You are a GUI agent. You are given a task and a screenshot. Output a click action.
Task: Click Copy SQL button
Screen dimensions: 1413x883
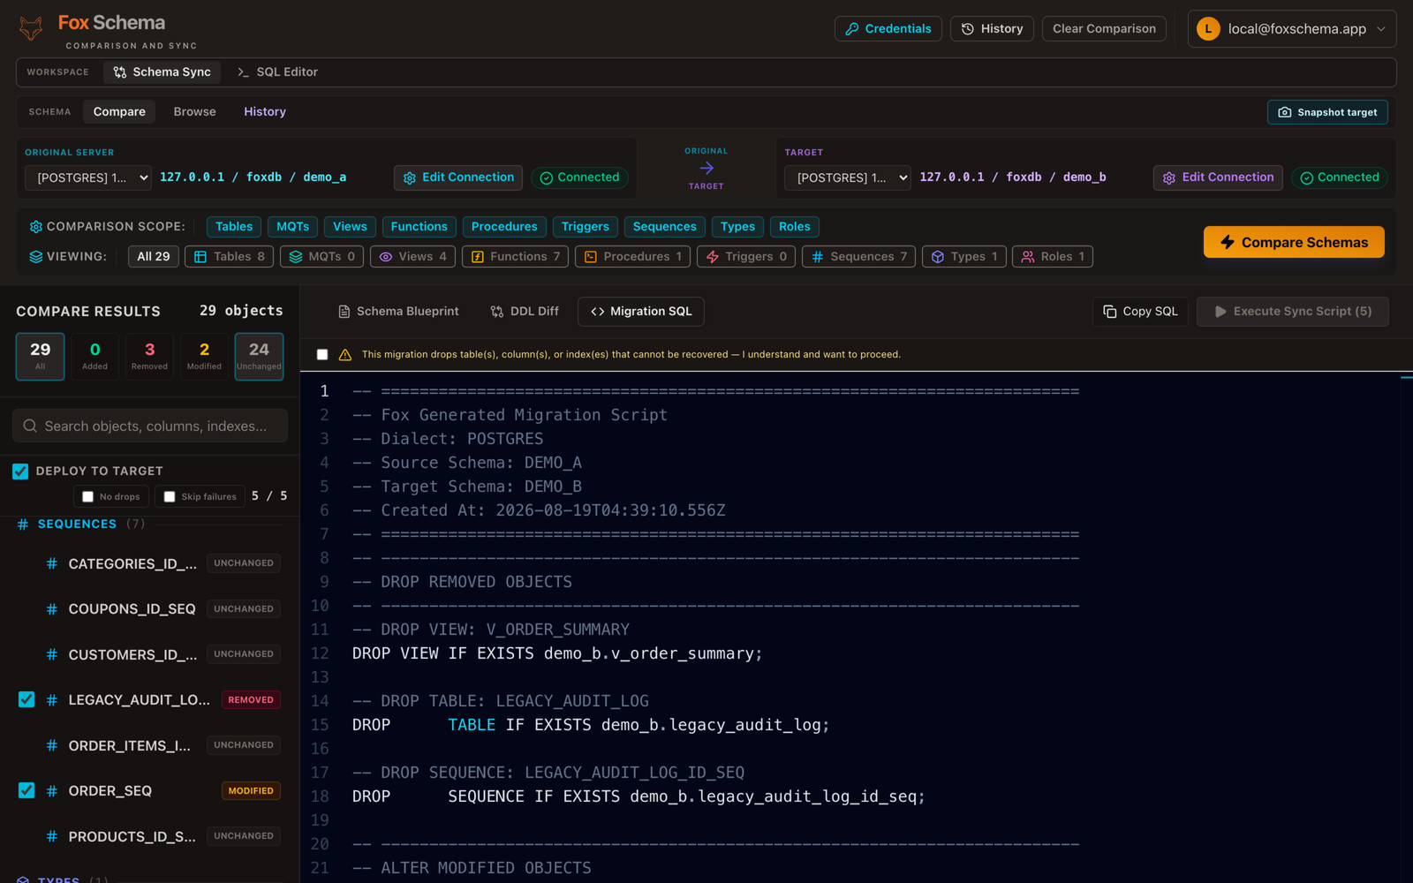click(x=1140, y=312)
